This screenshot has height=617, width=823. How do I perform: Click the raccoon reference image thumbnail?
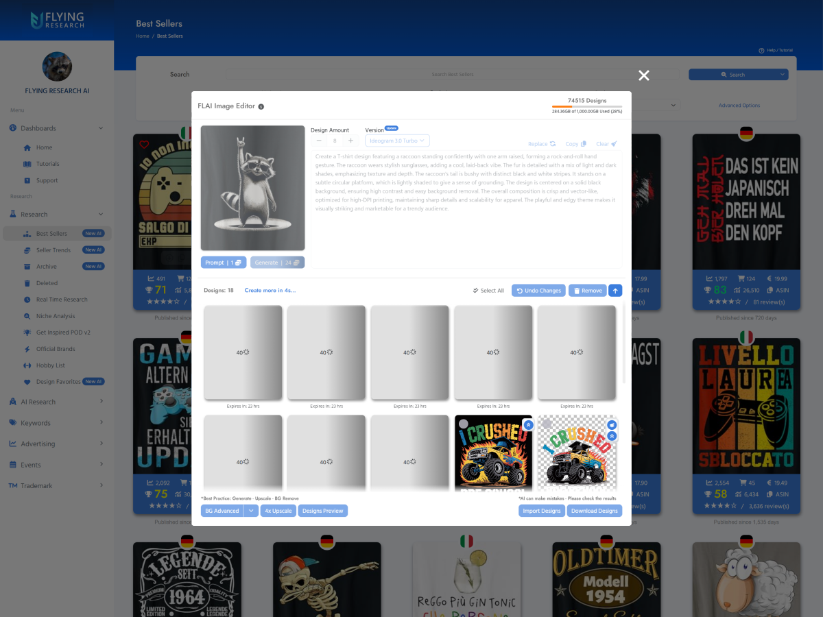pos(252,188)
